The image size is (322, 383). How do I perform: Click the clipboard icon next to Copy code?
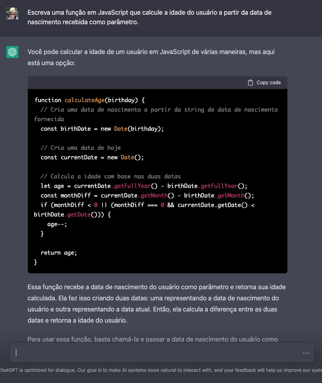point(250,82)
